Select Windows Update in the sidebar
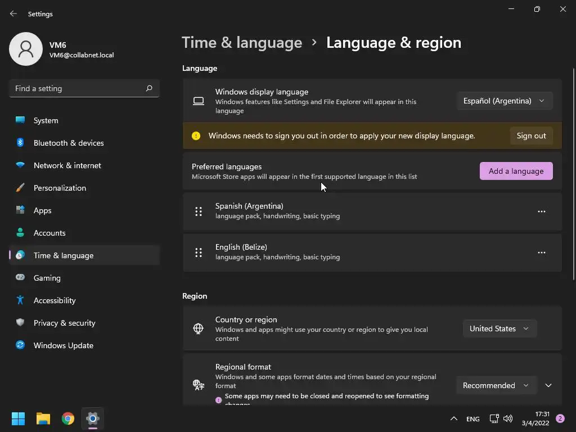 pyautogui.click(x=64, y=345)
